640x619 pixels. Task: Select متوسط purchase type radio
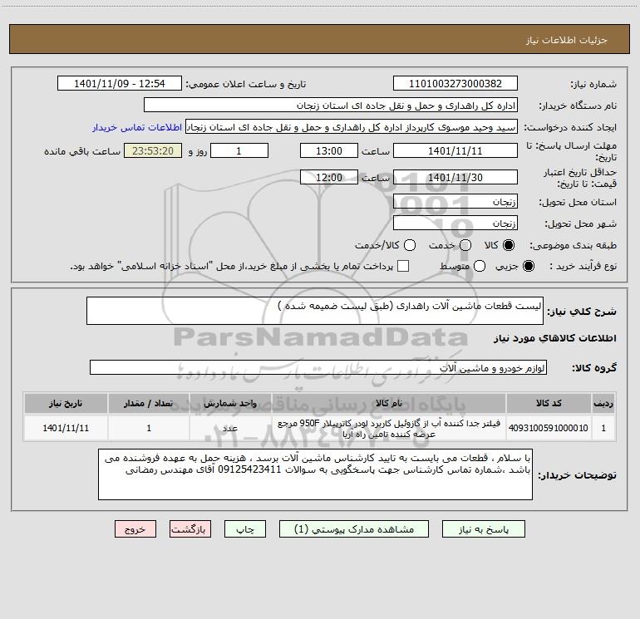click(480, 266)
